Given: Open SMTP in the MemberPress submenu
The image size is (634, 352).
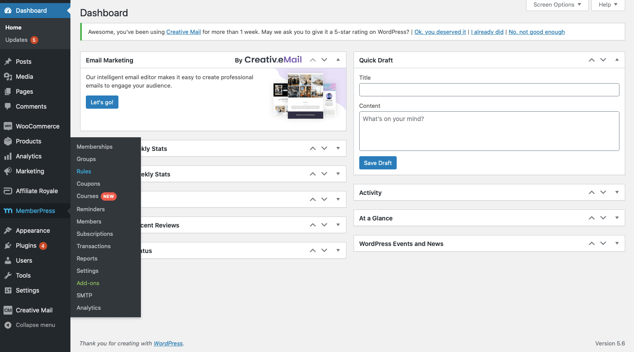Looking at the screenshot, I should point(85,296).
